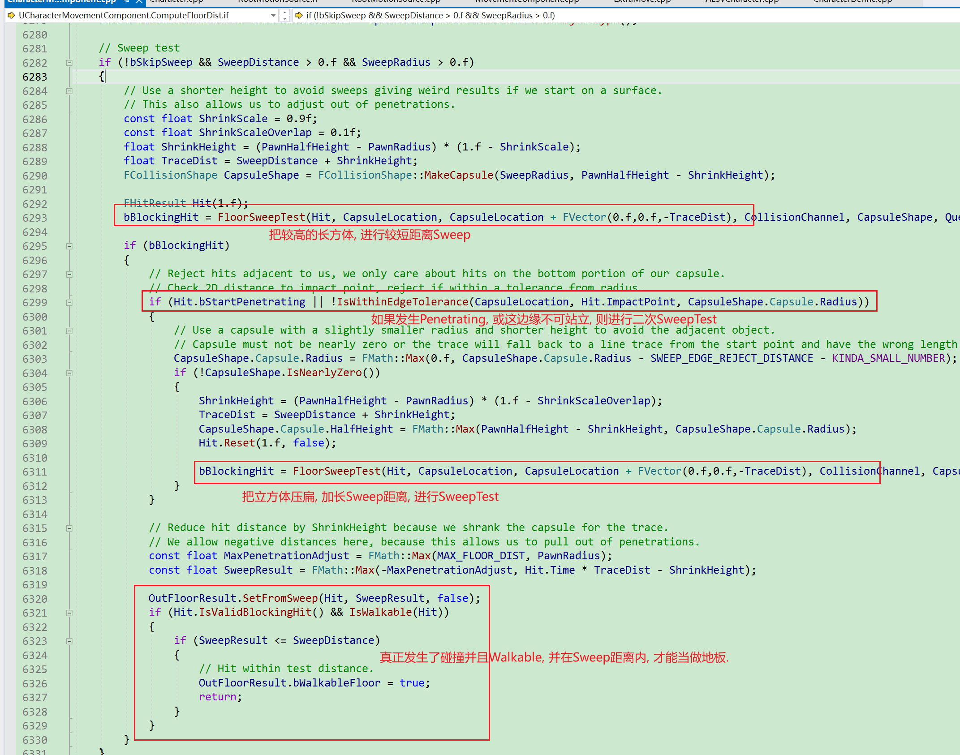Click the up arrow of the navigation bar splitter
The height and width of the screenshot is (755, 960).
pos(284,12)
